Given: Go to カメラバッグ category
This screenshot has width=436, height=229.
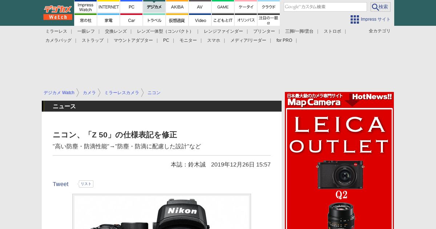Looking at the screenshot, I should pyautogui.click(x=58, y=40).
